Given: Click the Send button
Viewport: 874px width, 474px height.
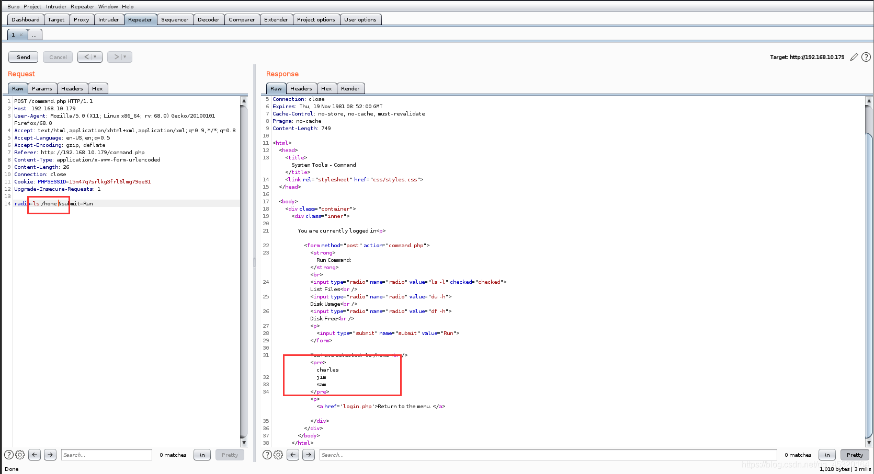Looking at the screenshot, I should coord(24,57).
